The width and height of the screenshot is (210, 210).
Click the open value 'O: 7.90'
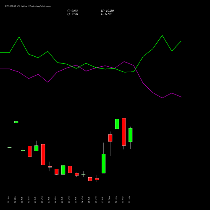click(x=73, y=14)
